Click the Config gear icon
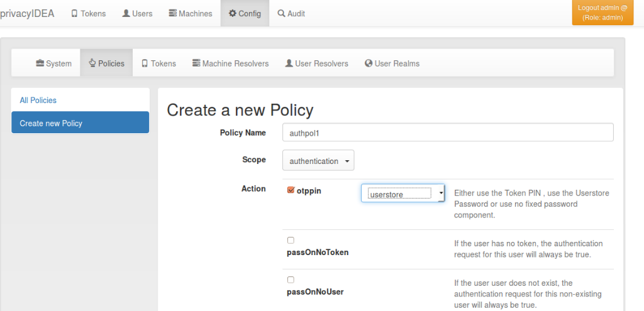Screen dimensions: 644x311 pyautogui.click(x=233, y=14)
